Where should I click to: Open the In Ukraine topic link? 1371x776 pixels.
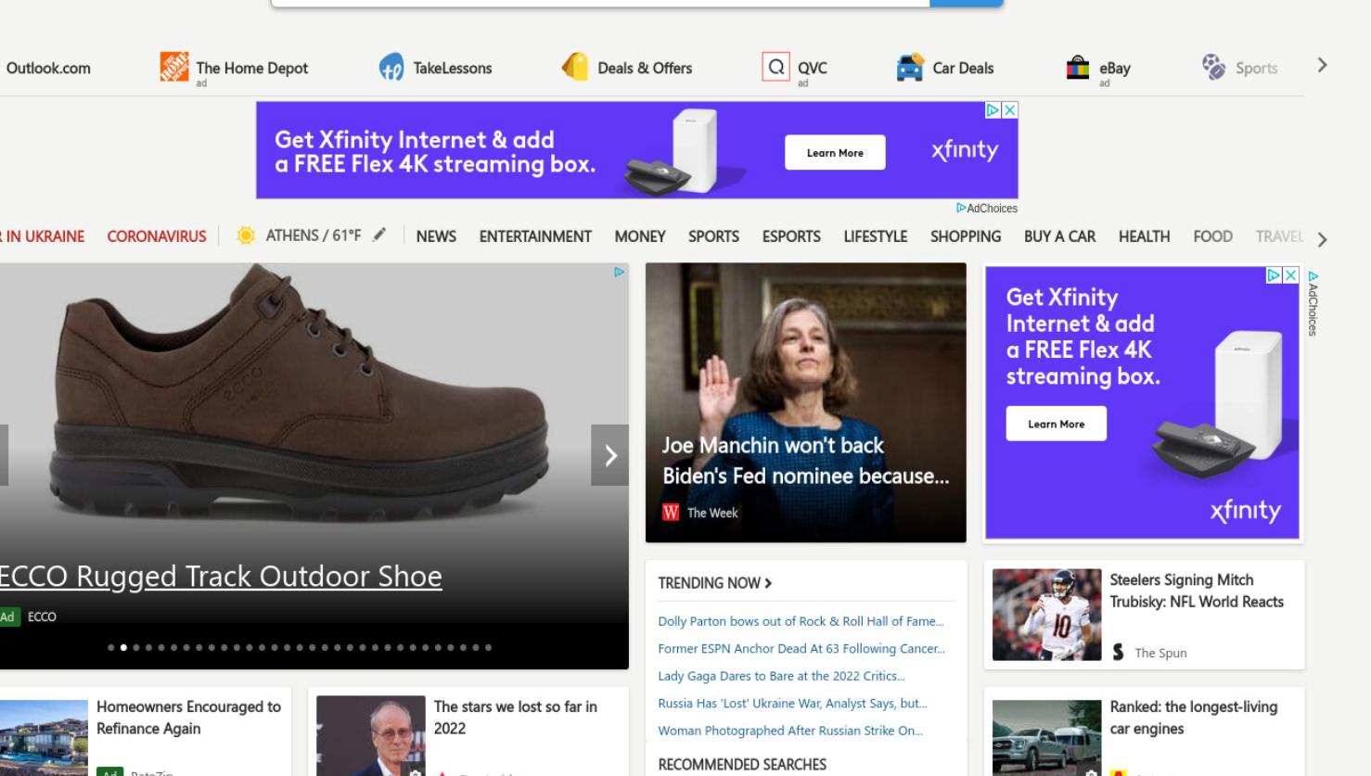click(x=43, y=236)
